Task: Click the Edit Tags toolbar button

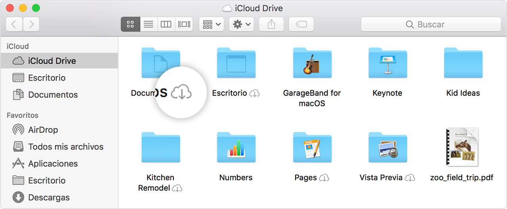Action: click(x=301, y=25)
